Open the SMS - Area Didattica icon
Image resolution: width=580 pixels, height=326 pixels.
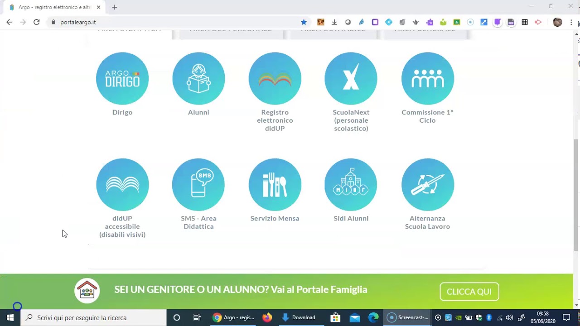tap(198, 185)
